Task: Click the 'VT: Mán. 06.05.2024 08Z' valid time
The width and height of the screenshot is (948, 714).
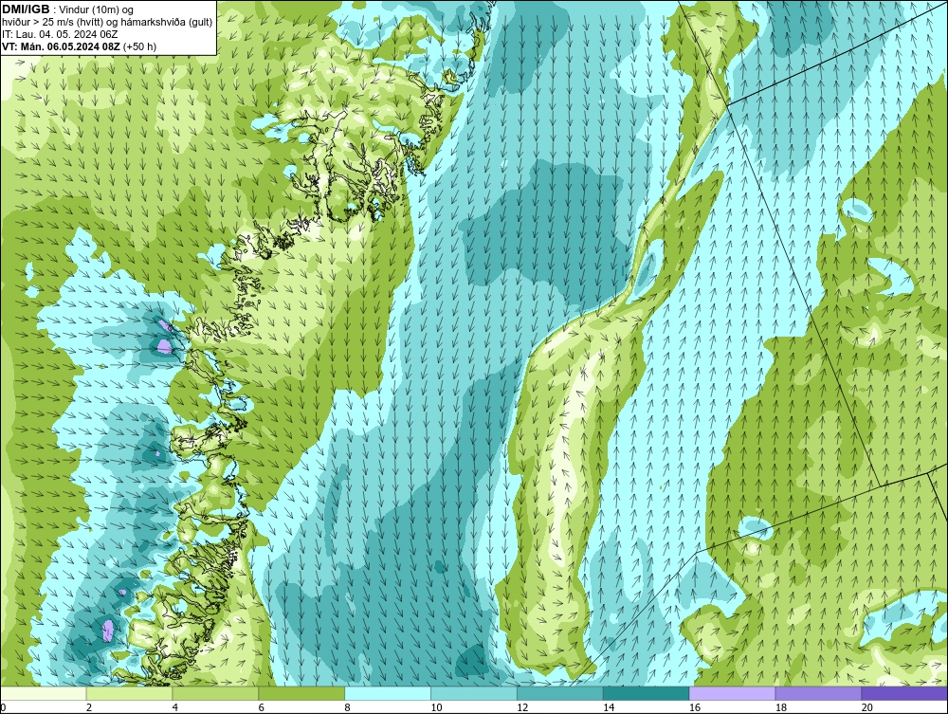Action: click(x=61, y=46)
